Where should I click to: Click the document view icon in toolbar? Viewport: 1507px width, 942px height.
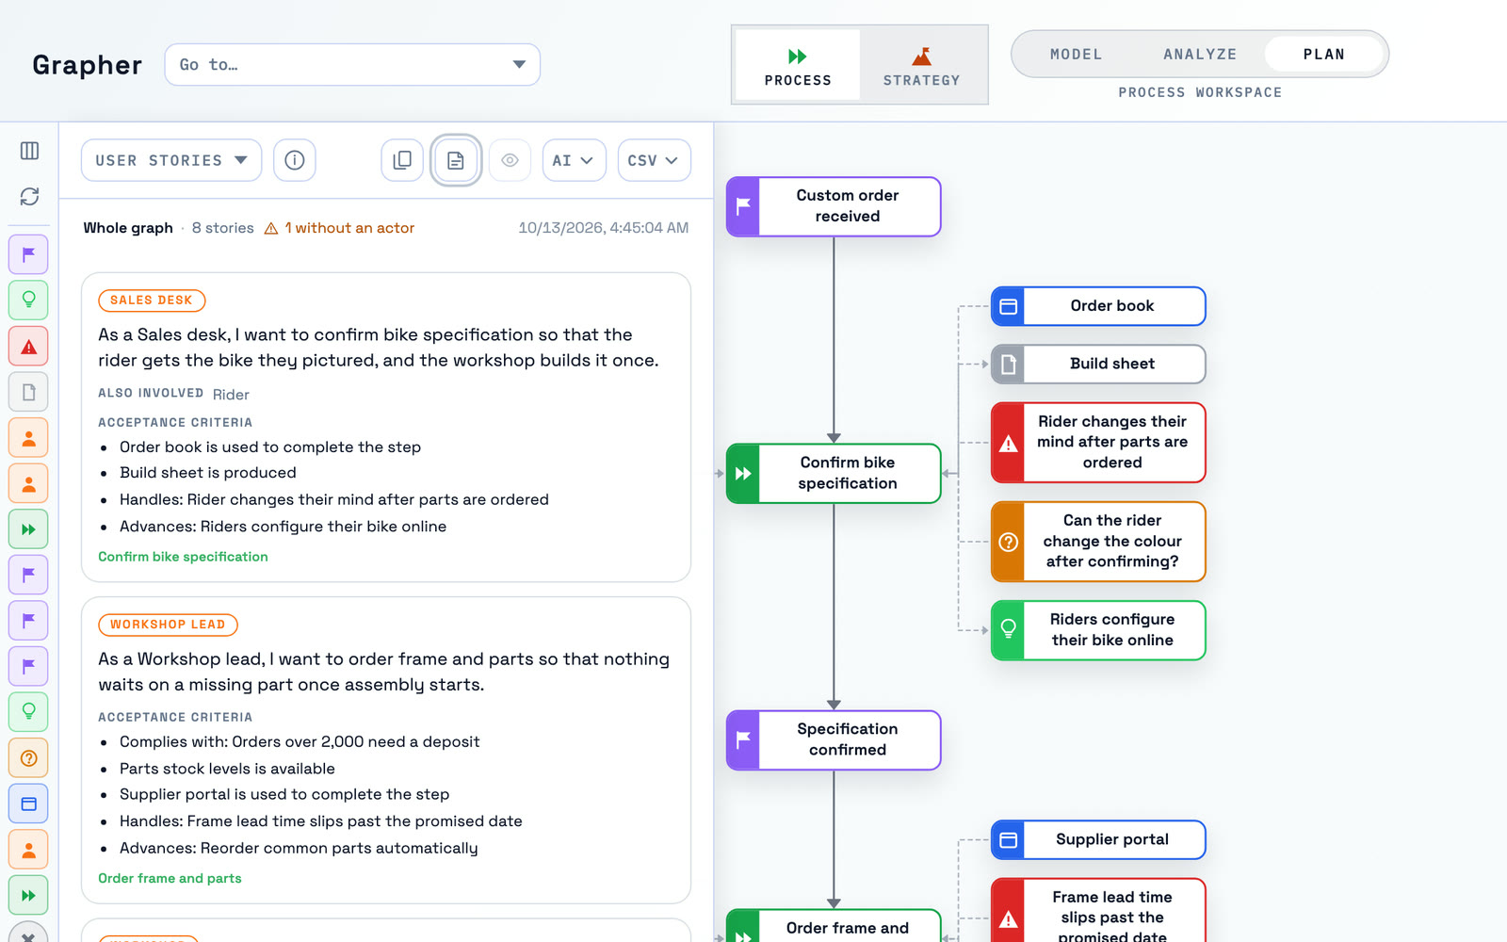point(456,160)
